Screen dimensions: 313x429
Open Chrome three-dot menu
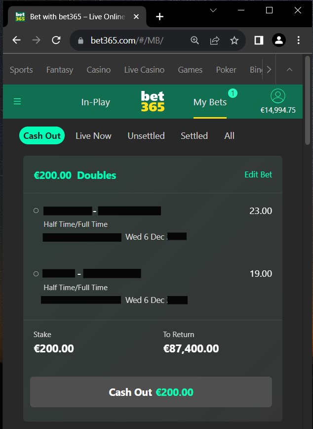pyautogui.click(x=299, y=40)
